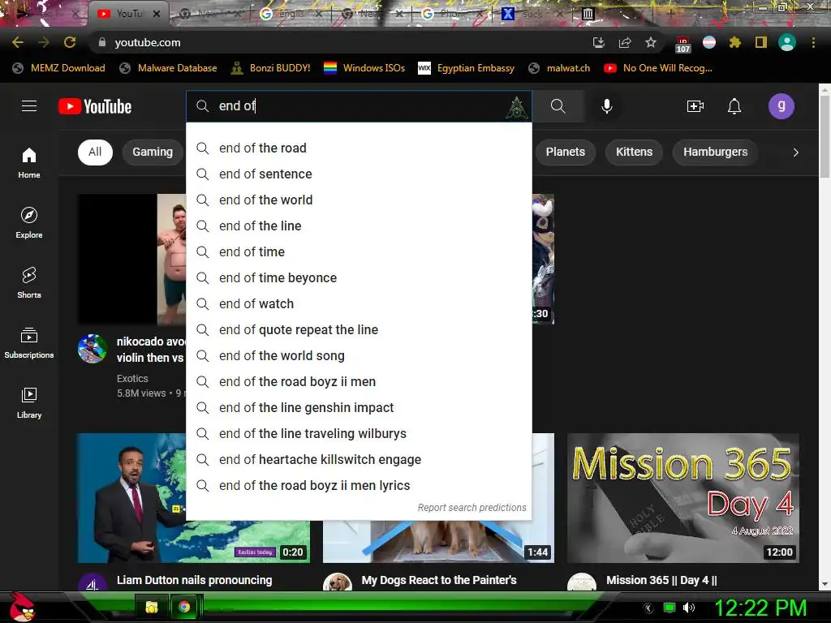
Task: Open Egyptian Embassy bookmark
Action: [x=467, y=68]
